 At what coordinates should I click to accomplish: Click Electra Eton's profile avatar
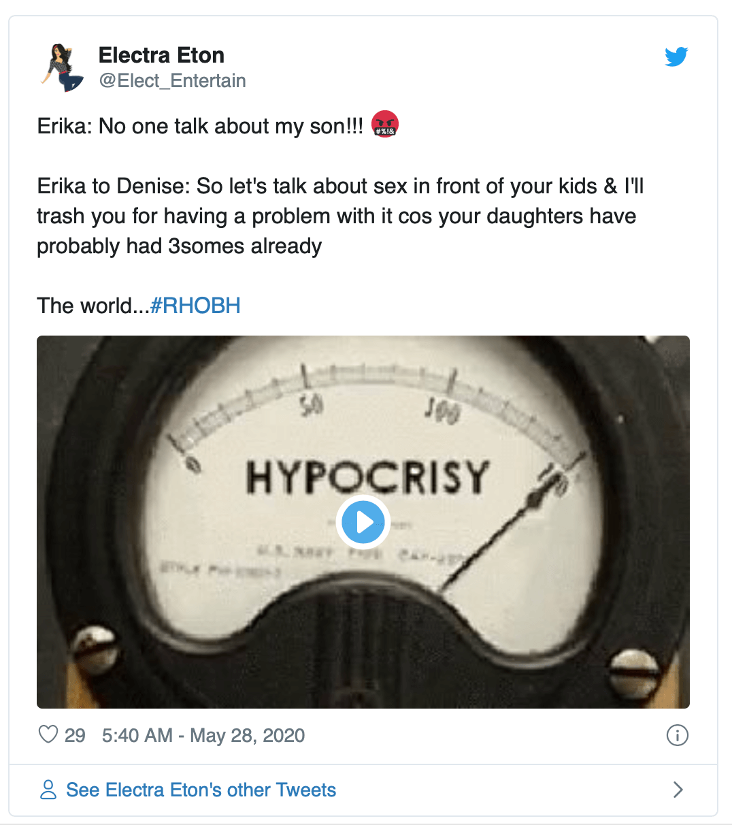[x=63, y=68]
